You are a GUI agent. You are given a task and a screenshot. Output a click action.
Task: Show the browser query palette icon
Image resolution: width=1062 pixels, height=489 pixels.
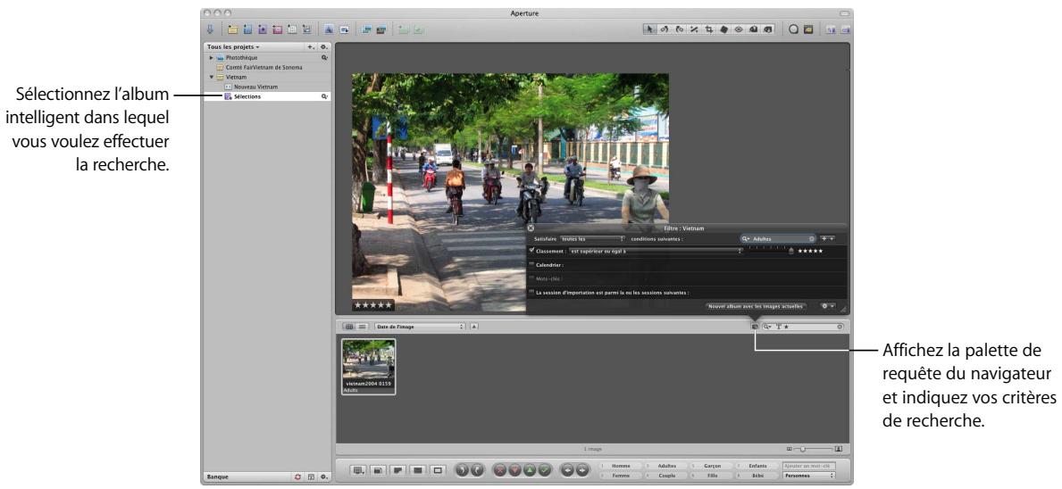point(755,326)
